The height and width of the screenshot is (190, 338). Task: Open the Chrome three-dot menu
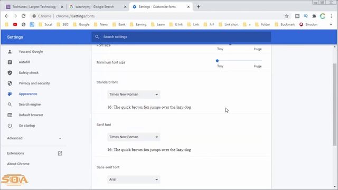331,16
